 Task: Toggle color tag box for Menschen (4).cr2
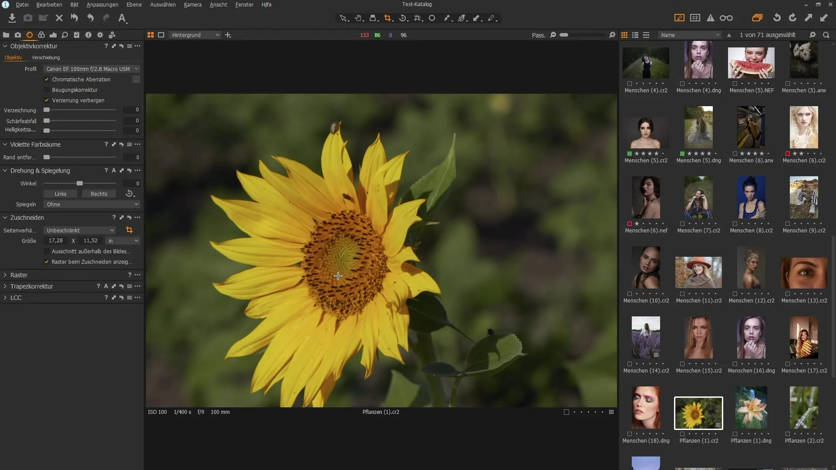click(x=630, y=84)
